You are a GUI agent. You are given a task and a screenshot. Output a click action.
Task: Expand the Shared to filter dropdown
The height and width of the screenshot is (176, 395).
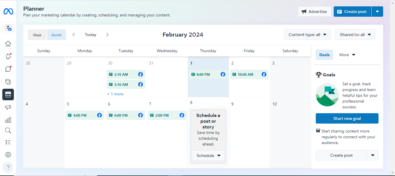pyautogui.click(x=355, y=35)
